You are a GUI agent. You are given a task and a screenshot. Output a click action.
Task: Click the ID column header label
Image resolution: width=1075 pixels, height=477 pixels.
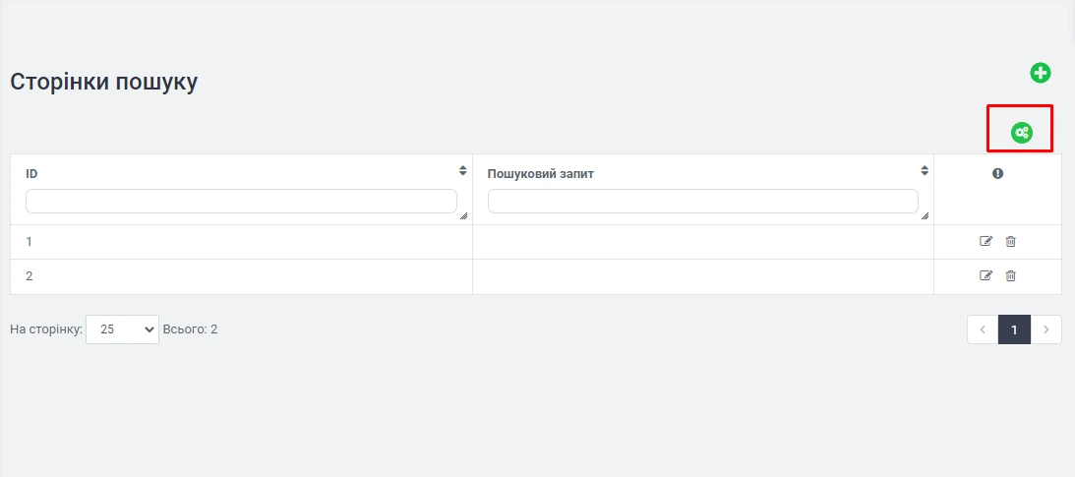point(31,174)
